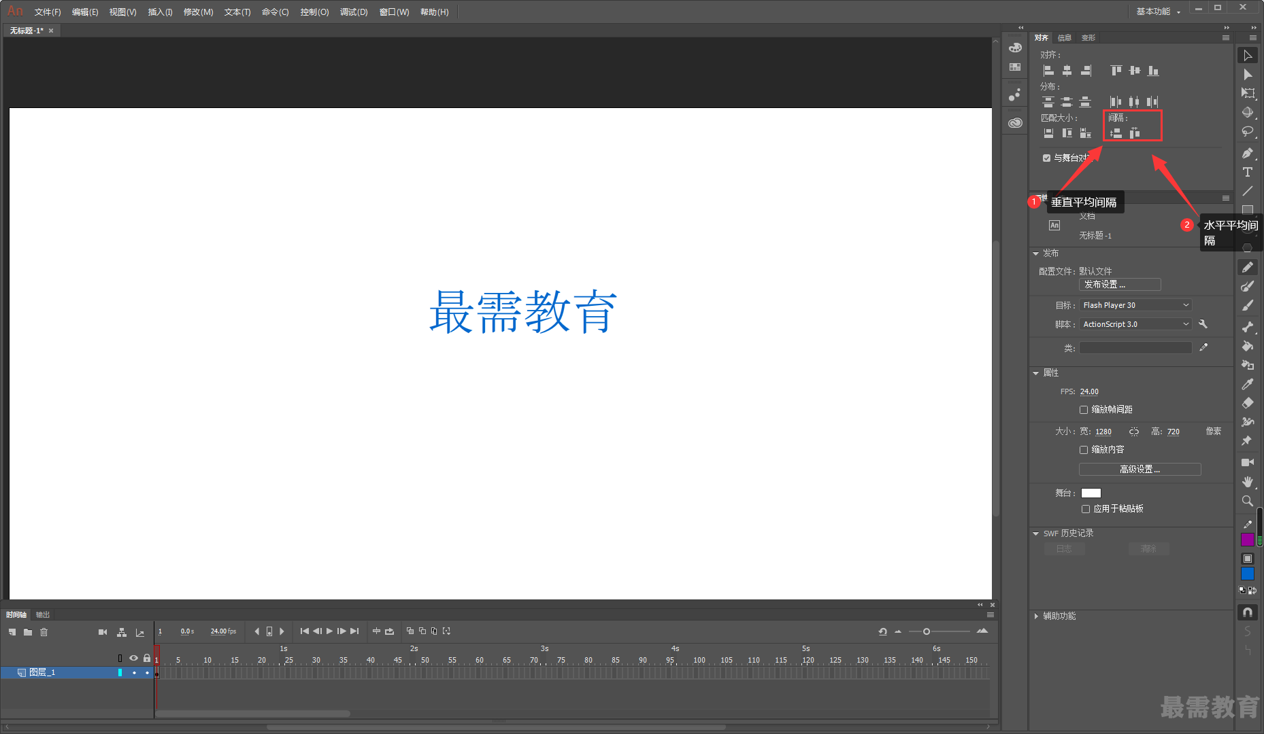Collapse the SWF History section
This screenshot has width=1264, height=734.
(1036, 534)
